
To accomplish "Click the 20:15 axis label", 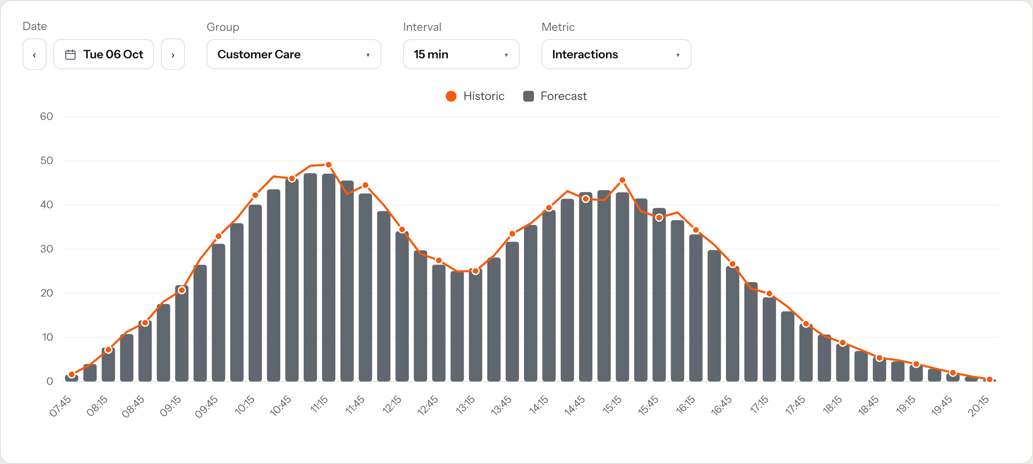I will pos(978,406).
